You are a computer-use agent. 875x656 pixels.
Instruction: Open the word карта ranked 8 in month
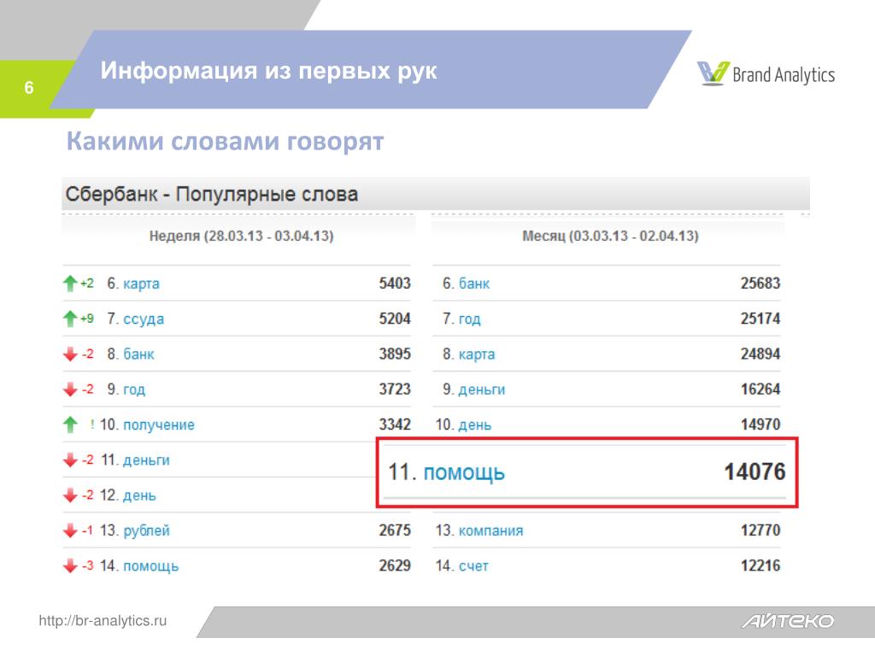coord(477,354)
